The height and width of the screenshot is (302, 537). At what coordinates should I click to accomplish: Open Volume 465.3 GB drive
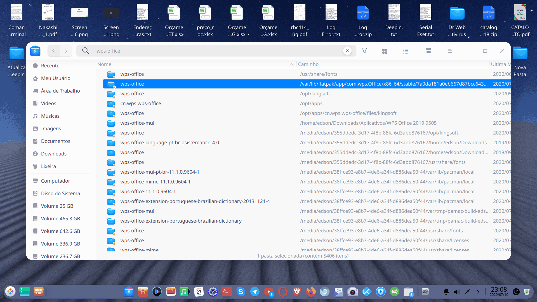60,218
